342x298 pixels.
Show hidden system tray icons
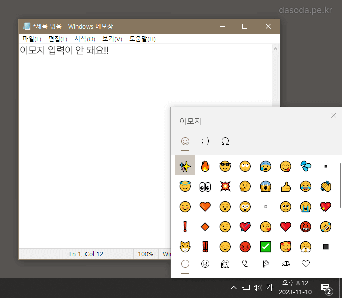click(233, 288)
